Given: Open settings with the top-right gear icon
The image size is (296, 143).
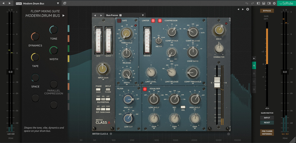Looking at the screenshot, I should (x=274, y=3).
